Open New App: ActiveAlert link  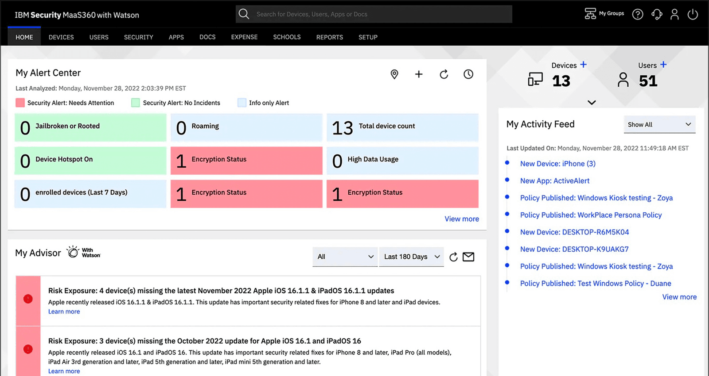(x=555, y=181)
